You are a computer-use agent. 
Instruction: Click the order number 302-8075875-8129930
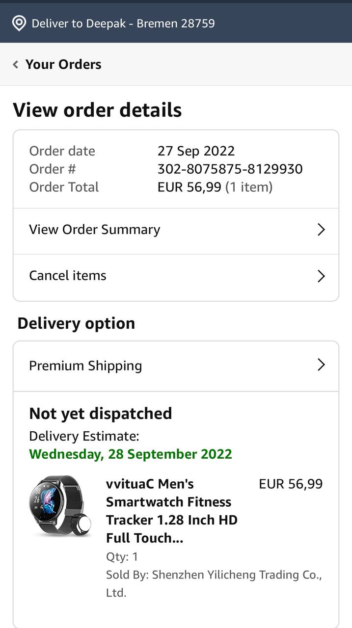tap(230, 169)
